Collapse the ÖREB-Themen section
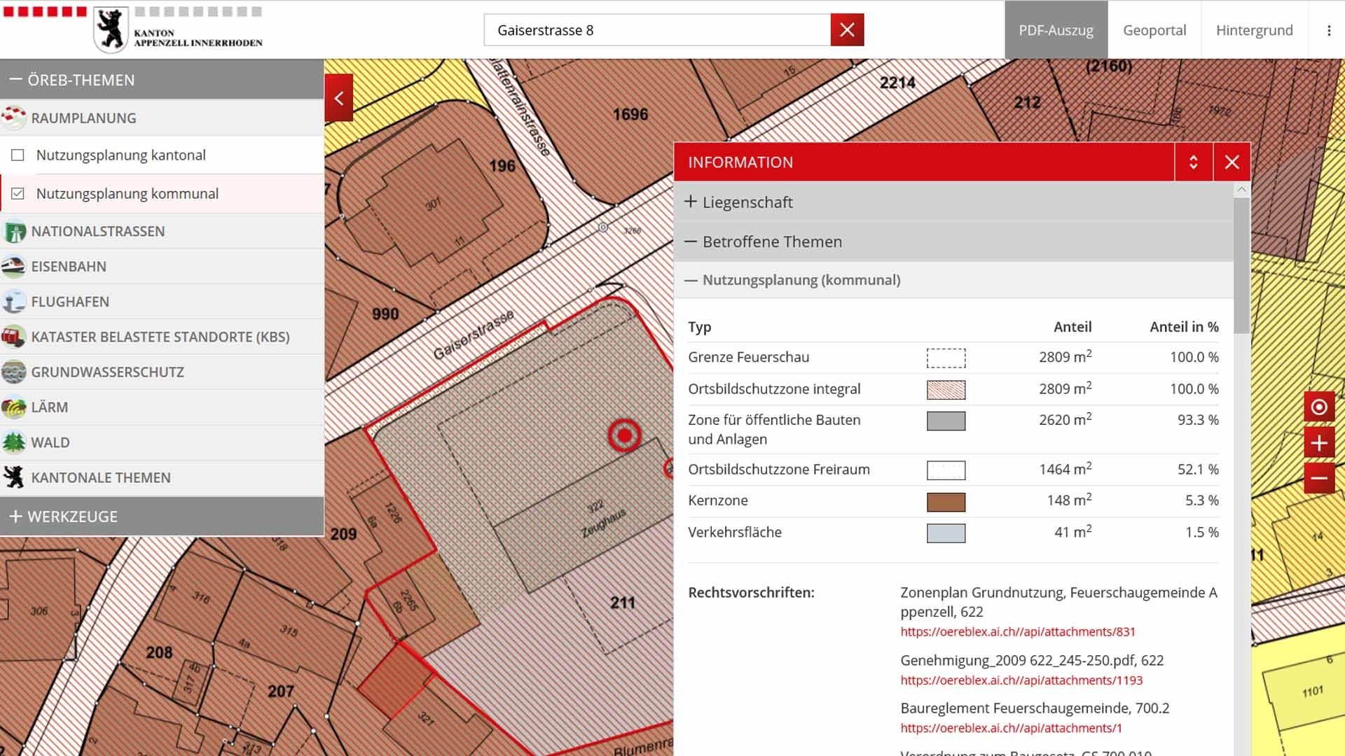This screenshot has height=756, width=1345. (x=162, y=80)
